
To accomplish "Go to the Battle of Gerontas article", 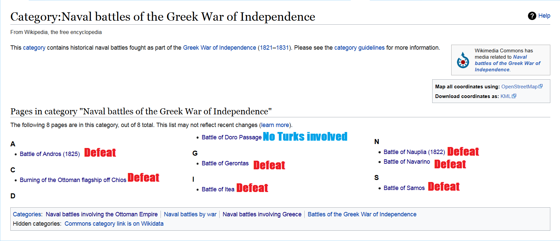I will coord(225,163).
